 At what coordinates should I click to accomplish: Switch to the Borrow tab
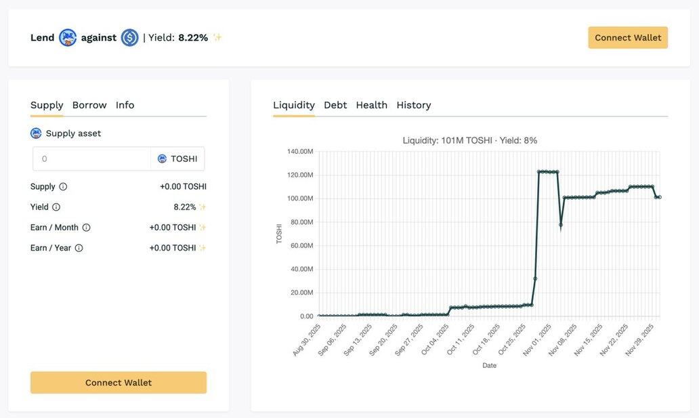point(89,105)
